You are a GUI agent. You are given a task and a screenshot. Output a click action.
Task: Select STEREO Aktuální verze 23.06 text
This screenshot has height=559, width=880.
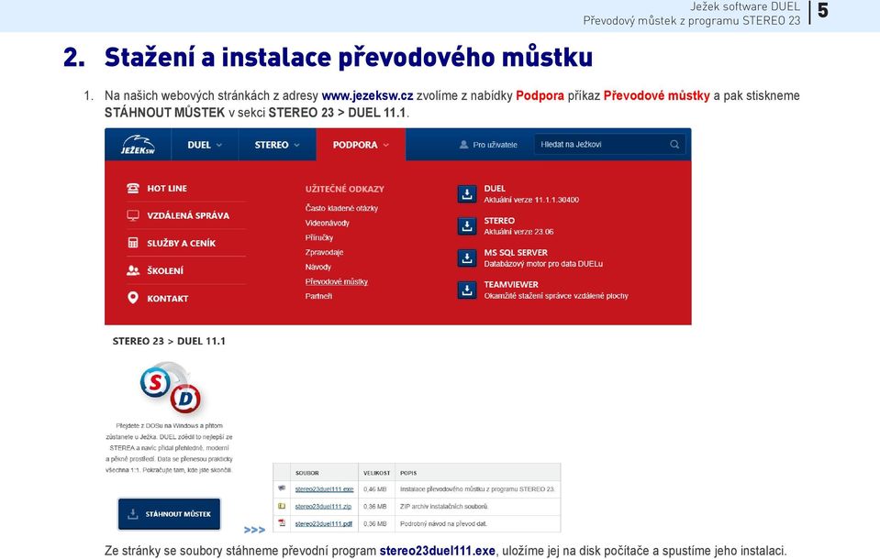[518, 232]
